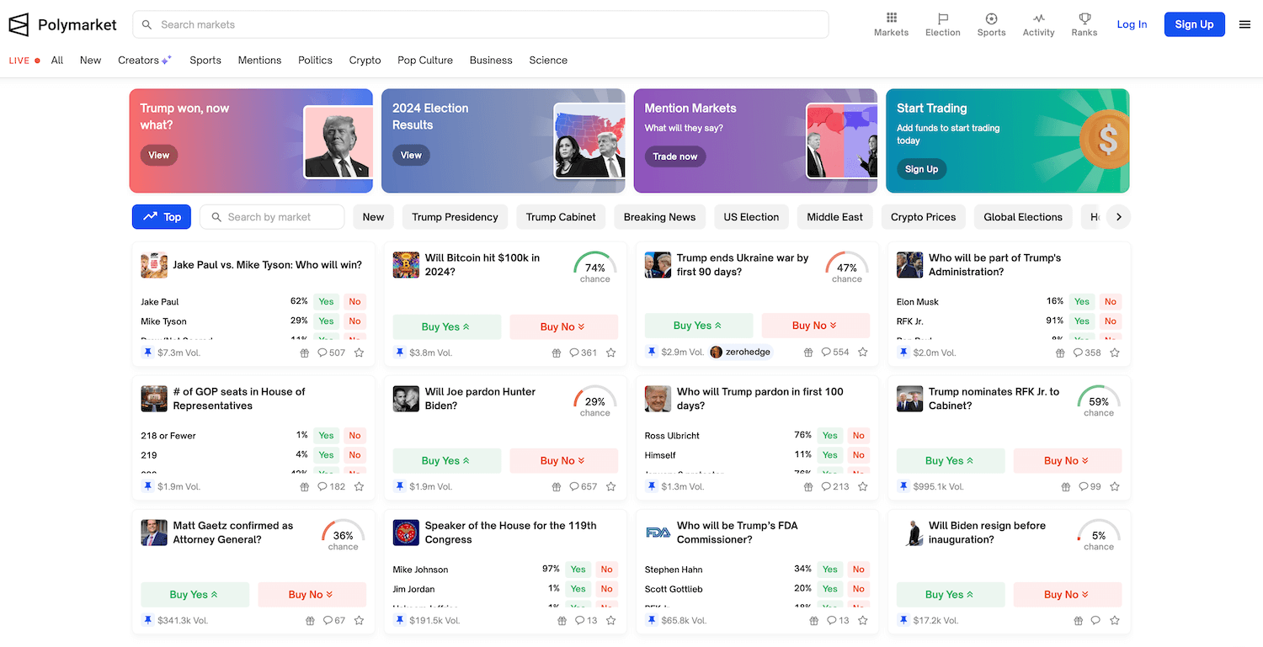Expand Buy No on Ukraine war market
The width and height of the screenshot is (1263, 647).
[816, 326]
